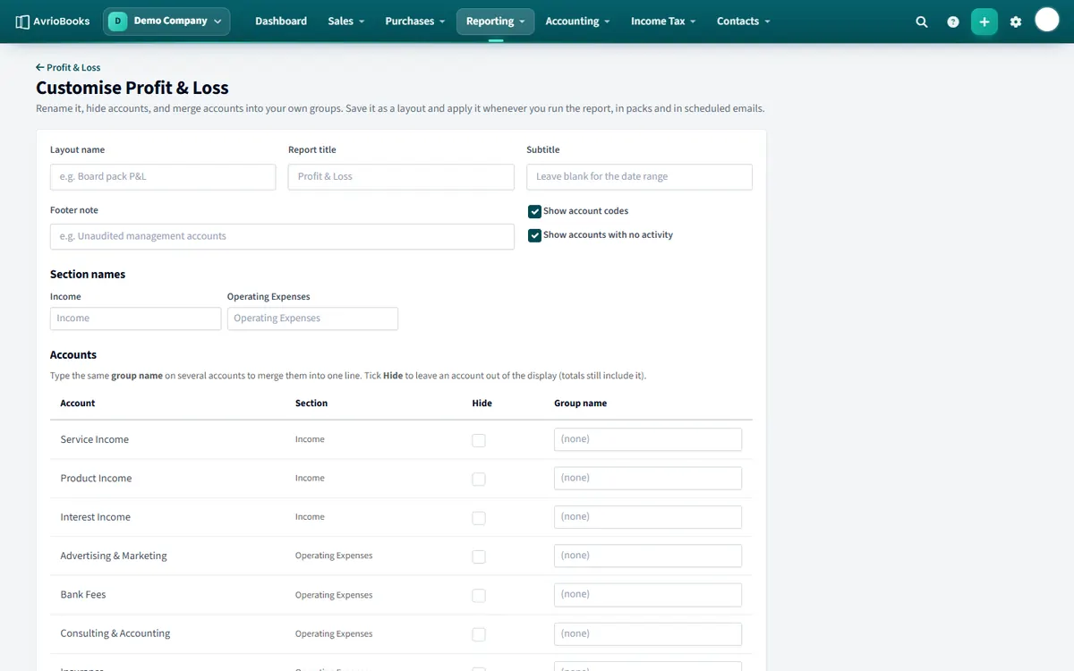Focus the Footer note field
Image resolution: width=1074 pixels, height=671 pixels.
coord(282,236)
